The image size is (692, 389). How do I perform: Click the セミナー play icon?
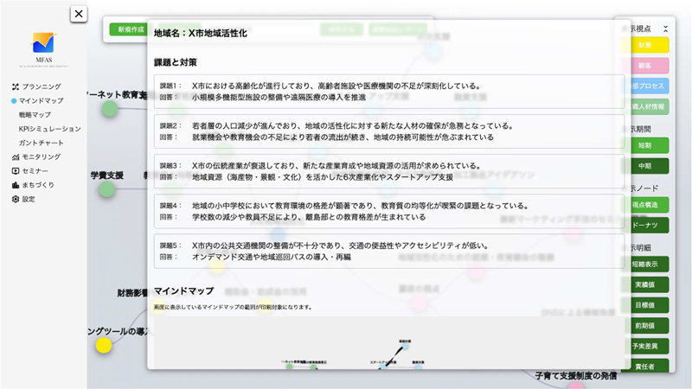[16, 170]
